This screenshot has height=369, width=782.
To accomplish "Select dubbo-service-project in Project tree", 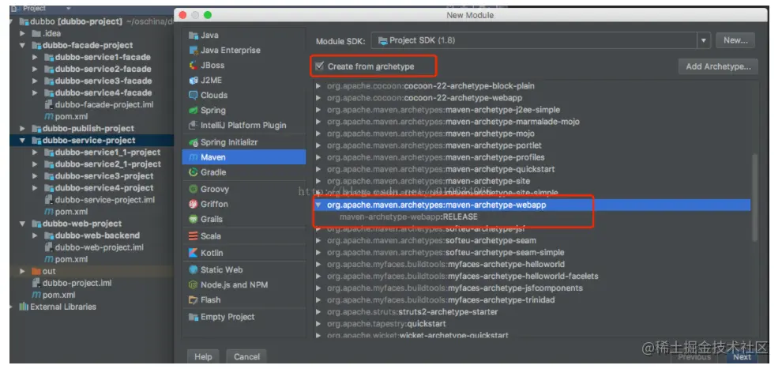I will point(92,141).
